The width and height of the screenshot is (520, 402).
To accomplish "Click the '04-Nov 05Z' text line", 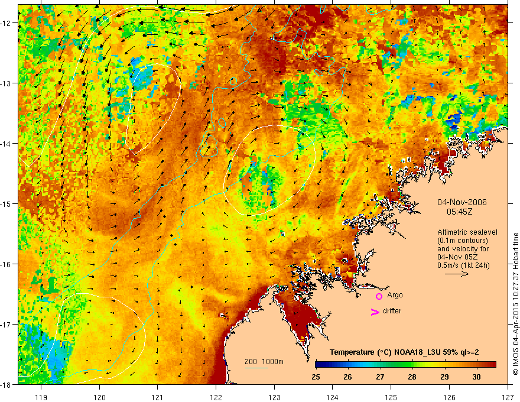I will coord(457,257).
